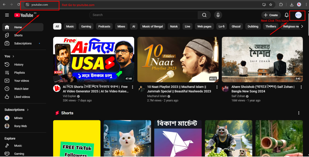Select the Live filter chip
Image resolution: width=309 pixels, height=157 pixels.
click(187, 26)
